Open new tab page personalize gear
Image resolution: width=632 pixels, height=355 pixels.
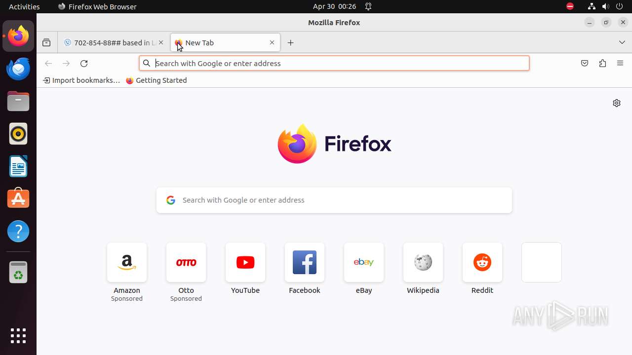click(x=617, y=103)
